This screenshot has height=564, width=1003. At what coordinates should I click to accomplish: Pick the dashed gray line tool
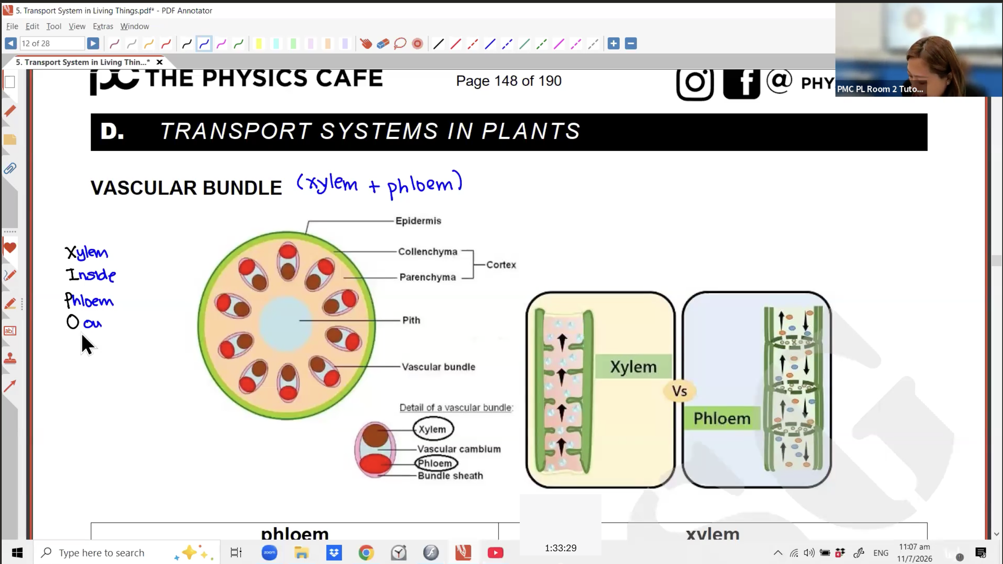point(593,43)
